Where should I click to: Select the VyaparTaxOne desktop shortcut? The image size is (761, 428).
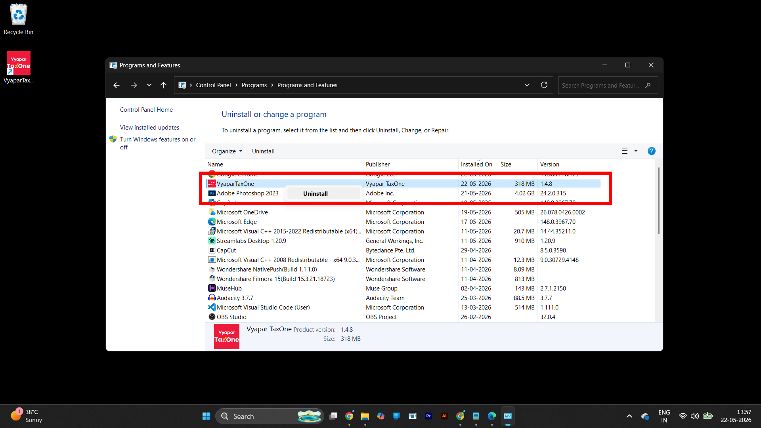pos(18,67)
